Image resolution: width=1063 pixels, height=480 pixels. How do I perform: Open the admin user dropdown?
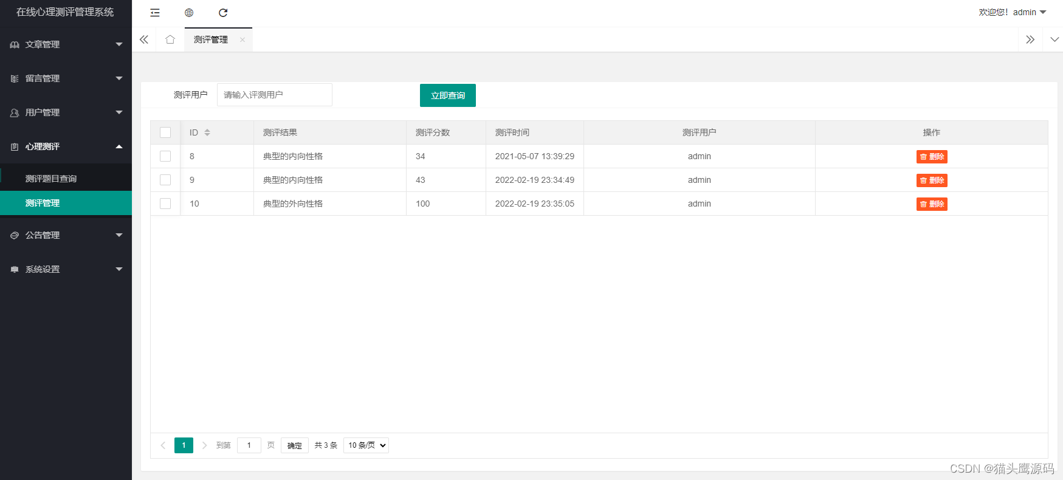[1013, 12]
